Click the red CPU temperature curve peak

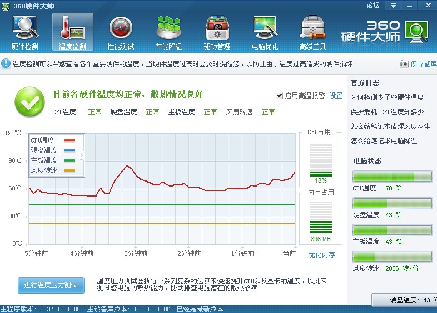(x=127, y=166)
